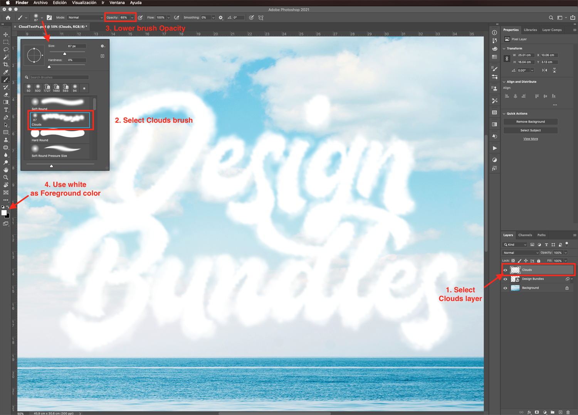Create new preset from this brush
This screenshot has width=578, height=415.
102,56
